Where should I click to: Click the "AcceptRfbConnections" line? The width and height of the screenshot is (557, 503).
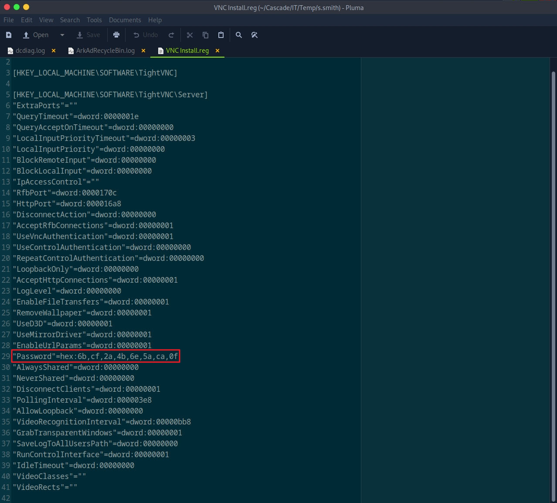click(x=93, y=226)
